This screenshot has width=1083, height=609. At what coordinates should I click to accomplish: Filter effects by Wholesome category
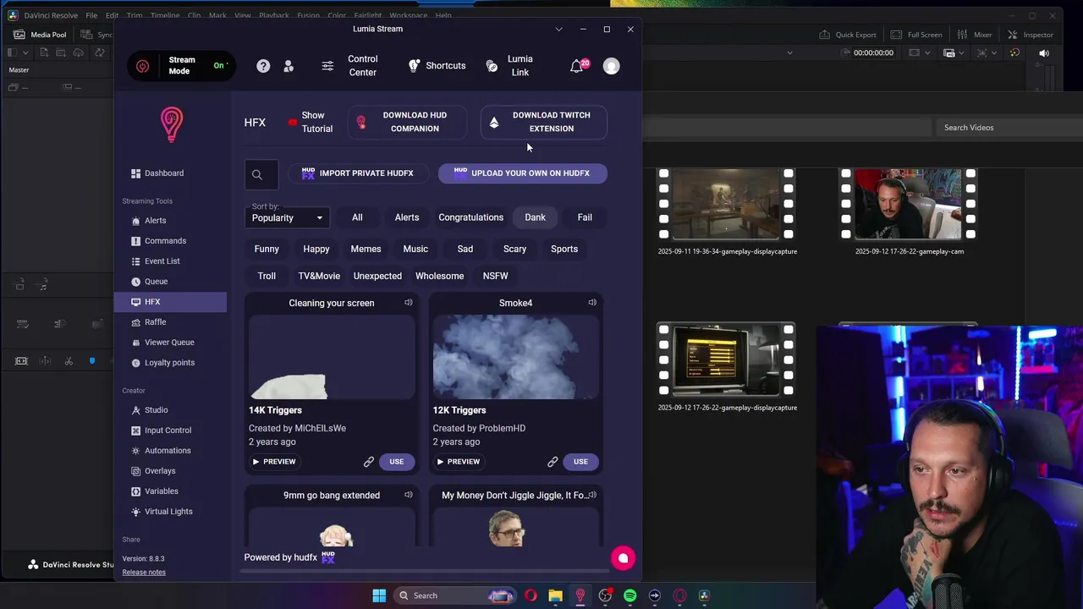439,276
